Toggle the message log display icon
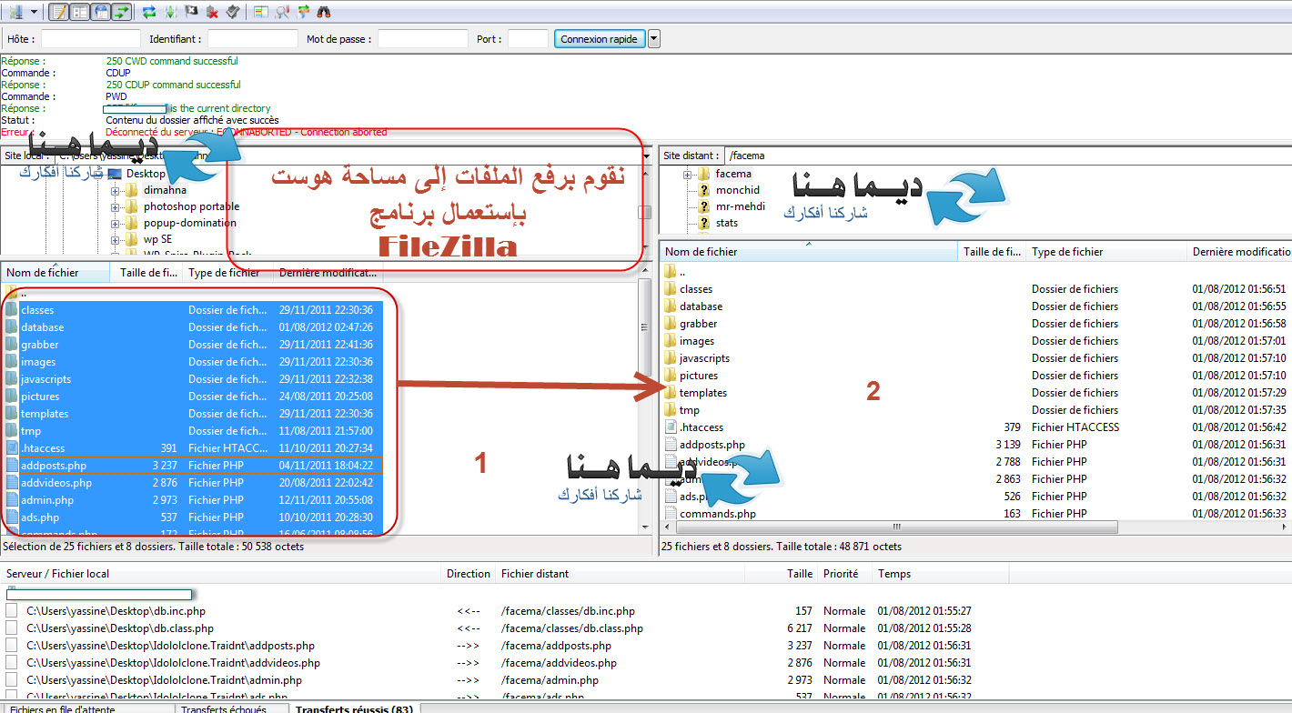 [x=58, y=11]
